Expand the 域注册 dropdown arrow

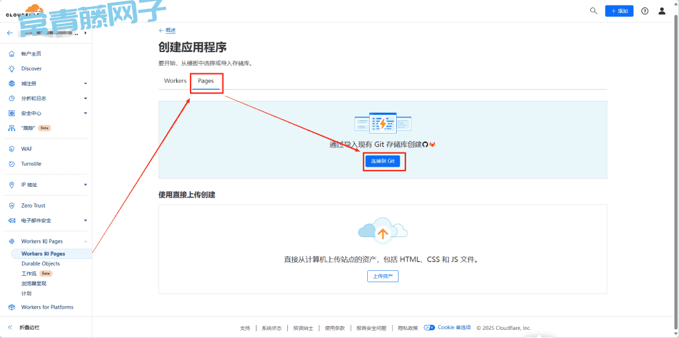click(x=86, y=83)
